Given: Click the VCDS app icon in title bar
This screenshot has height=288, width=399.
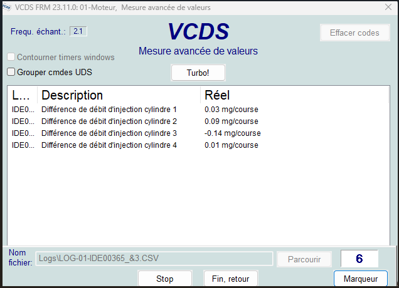Looking at the screenshot, I should [x=7, y=8].
